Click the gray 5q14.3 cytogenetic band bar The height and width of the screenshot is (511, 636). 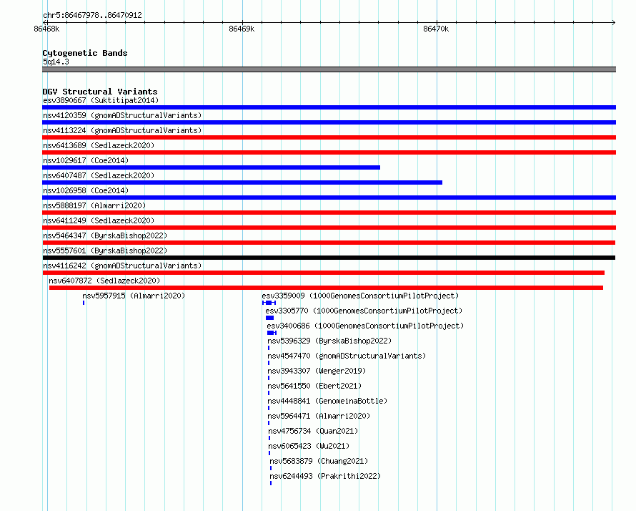(x=329, y=69)
